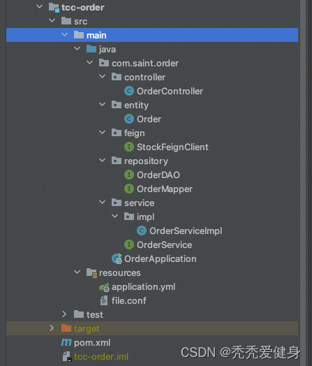
Task: Click the OrderController class icon
Action: 129,91
